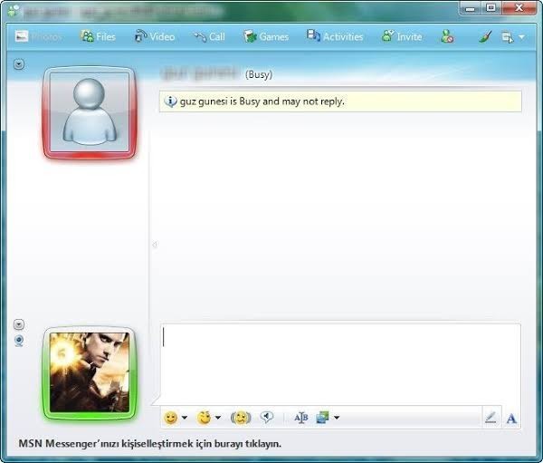Toggle the webcam icon
543x463 pixels.
19,341
